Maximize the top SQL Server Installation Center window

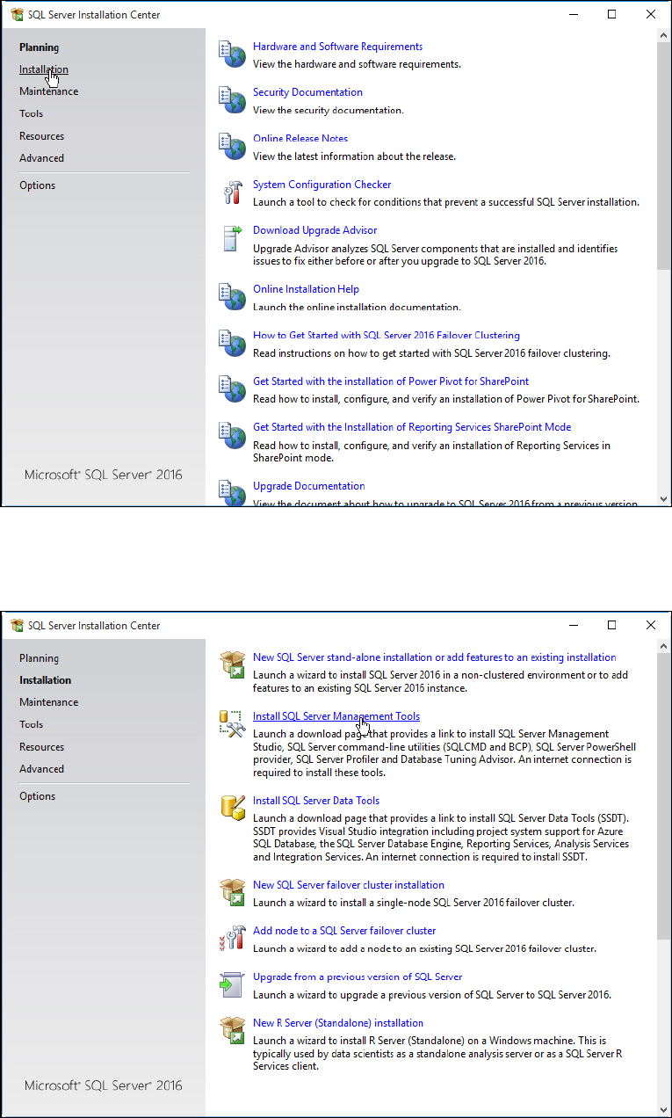point(612,14)
